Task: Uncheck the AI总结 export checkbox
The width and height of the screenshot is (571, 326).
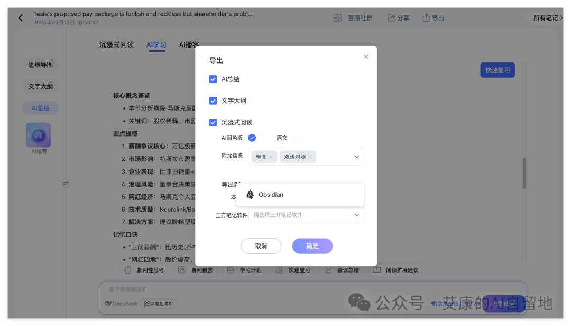Action: tap(213, 78)
